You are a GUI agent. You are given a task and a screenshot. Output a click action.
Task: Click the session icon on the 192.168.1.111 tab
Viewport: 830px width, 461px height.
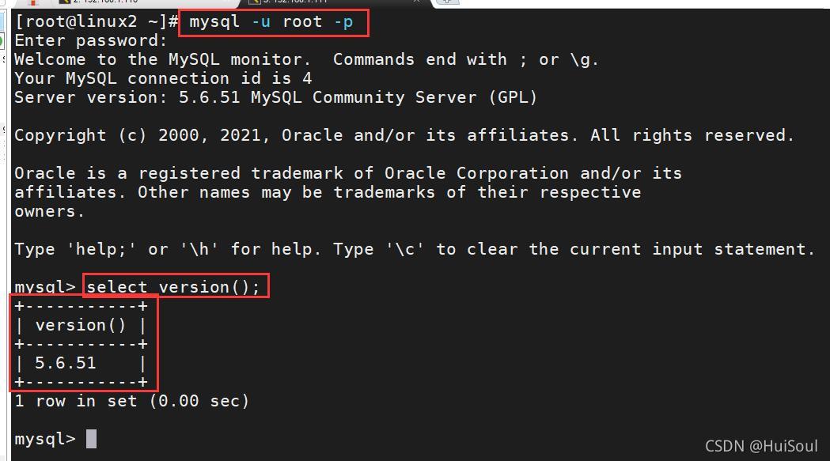click(255, 2)
